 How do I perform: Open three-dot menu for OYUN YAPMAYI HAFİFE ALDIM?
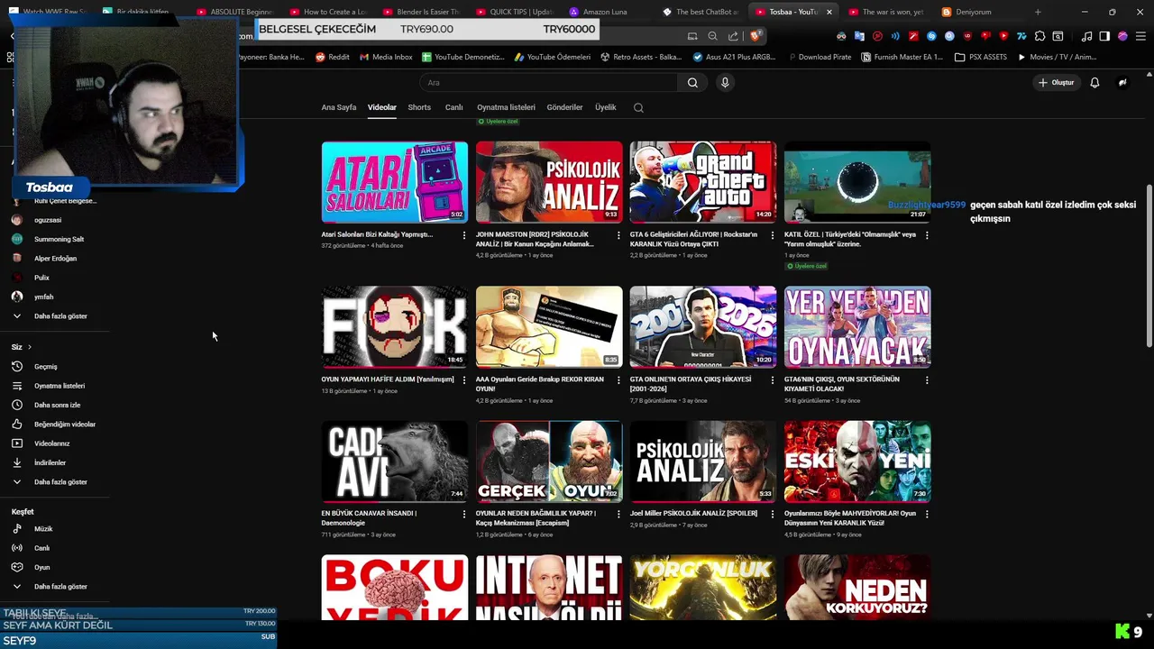tap(464, 380)
